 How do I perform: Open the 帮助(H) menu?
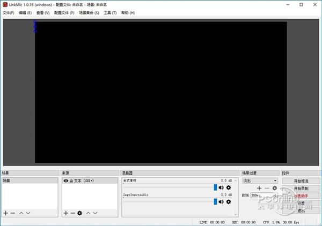point(128,13)
